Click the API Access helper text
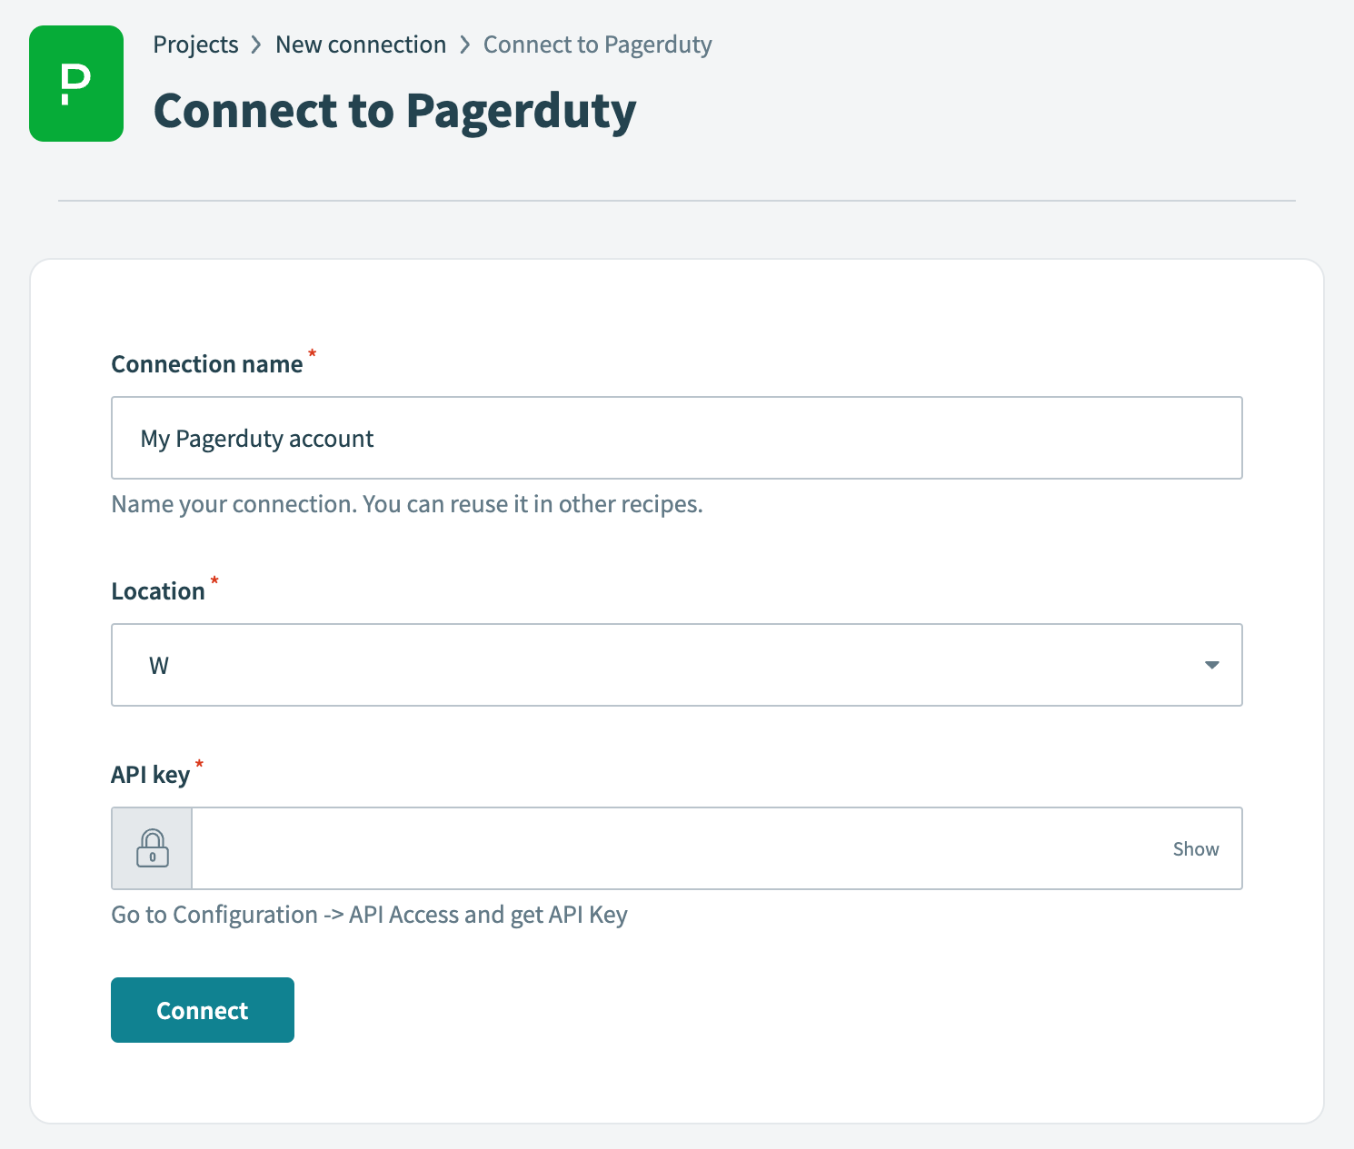The image size is (1354, 1149). point(369,915)
